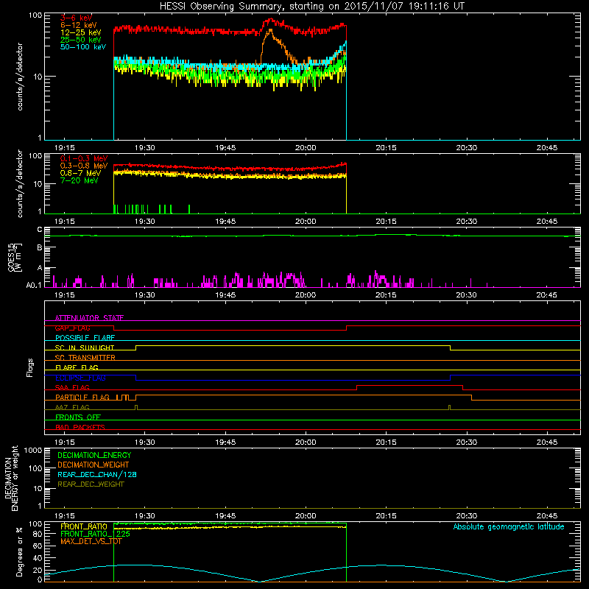589x589 pixels.
Task: Click 19:30 time label under the keV panel
Action: pos(144,148)
